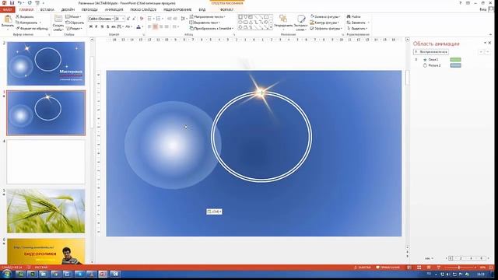The width and height of the screenshot is (498, 280).
Task: Open Shape Fill (Заливка фигуры) dropdown
Action: (x=325, y=16)
